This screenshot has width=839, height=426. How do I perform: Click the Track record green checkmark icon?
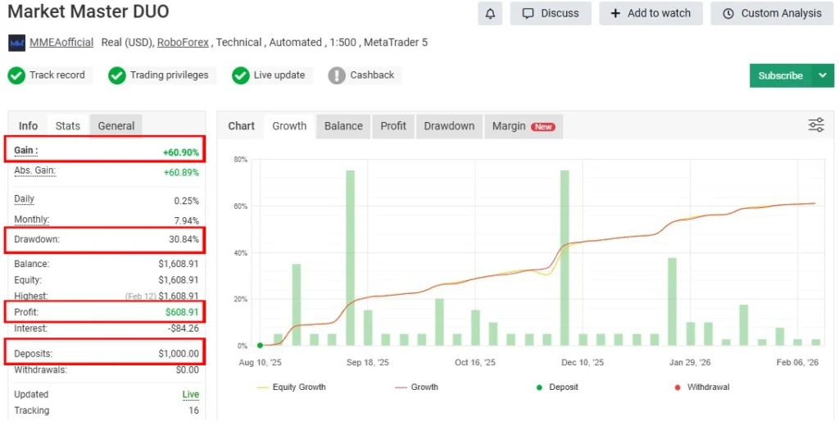point(16,75)
